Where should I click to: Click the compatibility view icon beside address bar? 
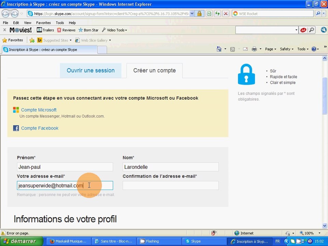pos(209,14)
